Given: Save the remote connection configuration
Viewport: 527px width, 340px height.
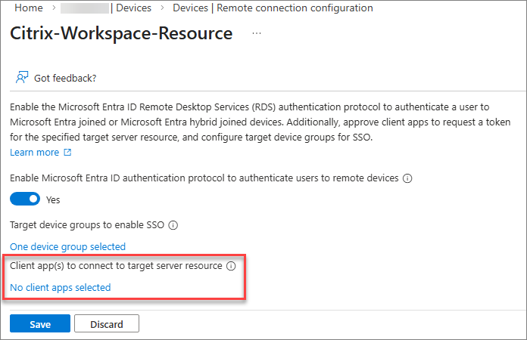Looking at the screenshot, I should pyautogui.click(x=40, y=324).
